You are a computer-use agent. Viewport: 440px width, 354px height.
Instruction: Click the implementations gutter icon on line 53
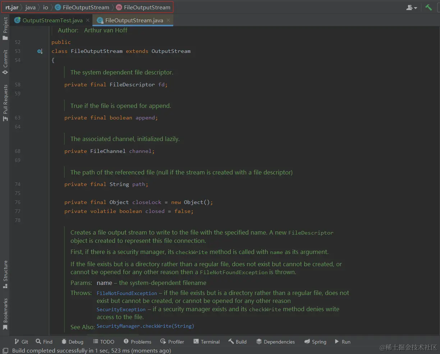coord(40,51)
